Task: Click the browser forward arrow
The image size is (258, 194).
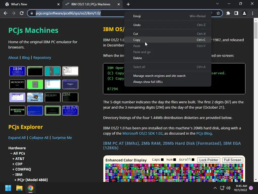Action: tap(14, 13)
